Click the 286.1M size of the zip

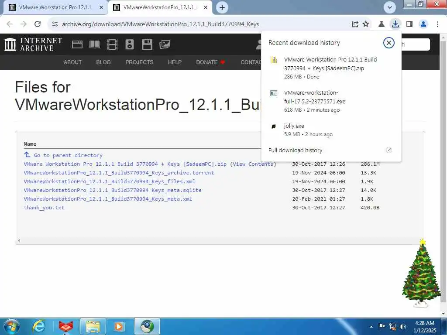pyautogui.click(x=370, y=164)
